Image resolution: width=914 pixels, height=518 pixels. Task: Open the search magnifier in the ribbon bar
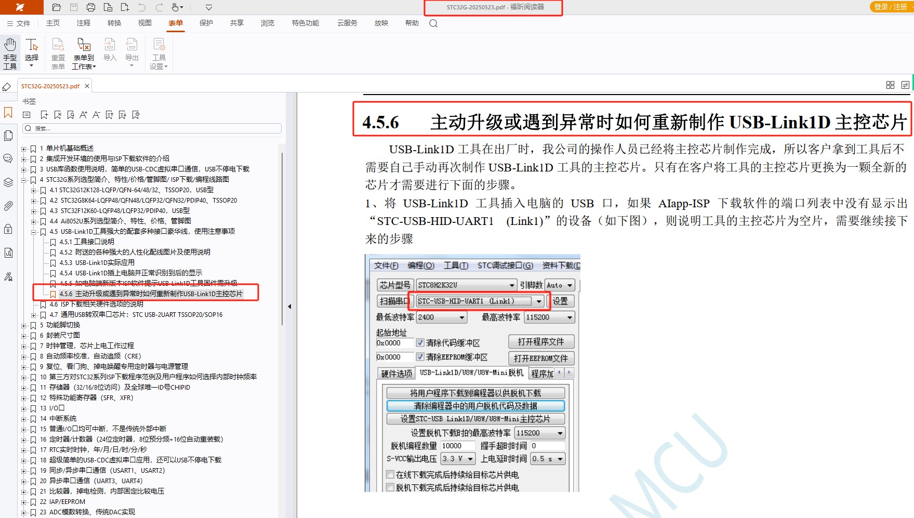pyautogui.click(x=433, y=23)
